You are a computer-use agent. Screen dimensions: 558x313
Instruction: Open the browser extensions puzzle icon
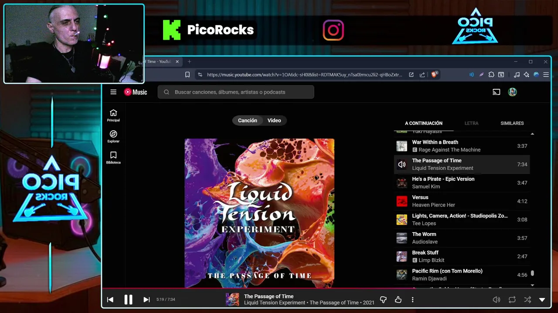(x=491, y=75)
